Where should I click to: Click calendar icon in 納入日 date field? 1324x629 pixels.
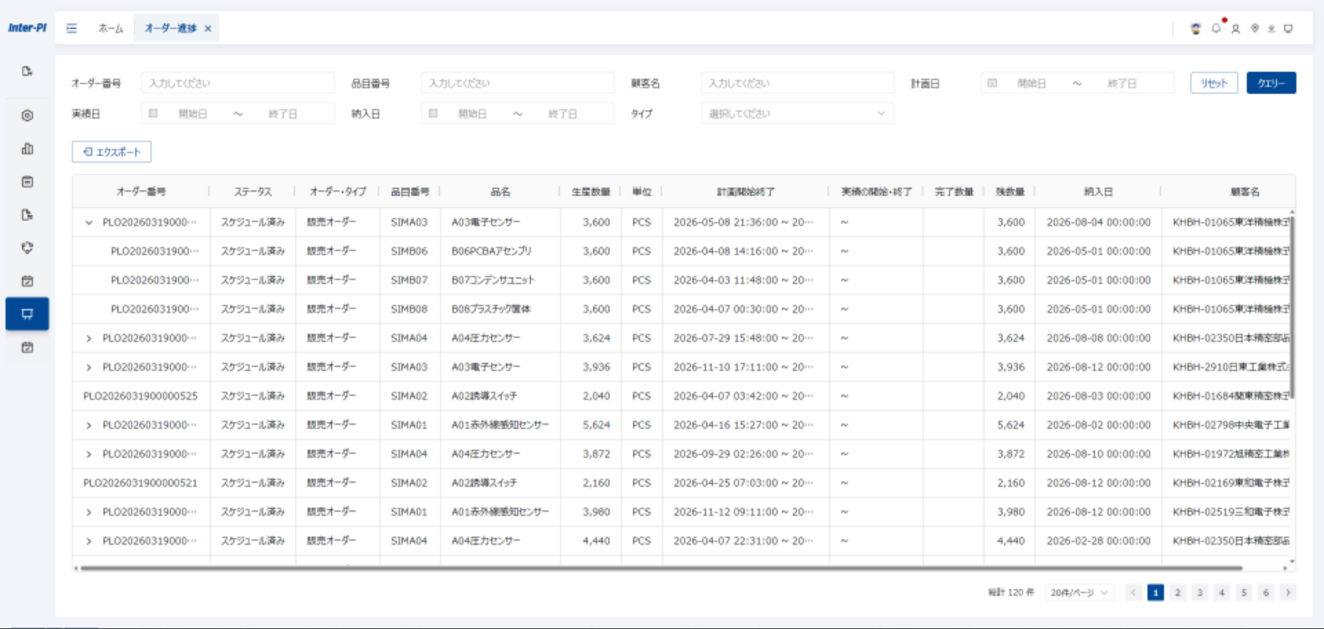click(x=433, y=113)
